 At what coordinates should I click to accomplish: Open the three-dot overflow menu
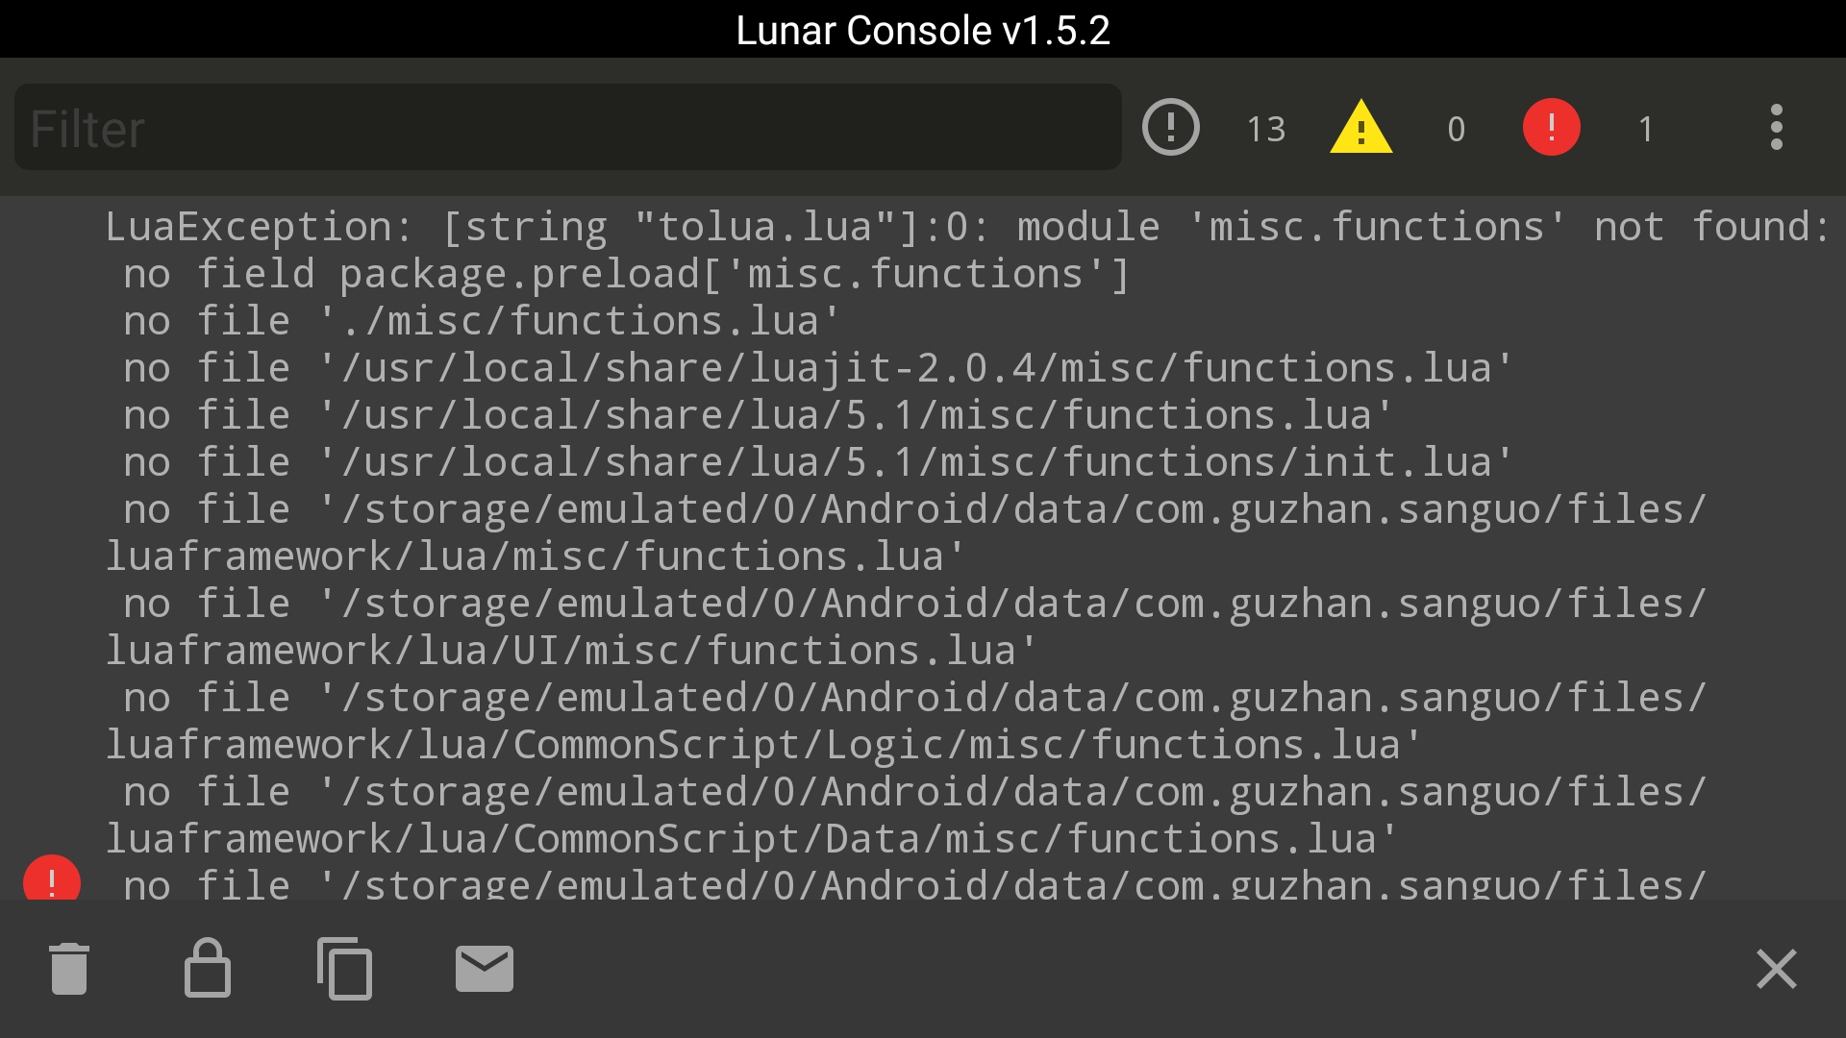pos(1776,127)
